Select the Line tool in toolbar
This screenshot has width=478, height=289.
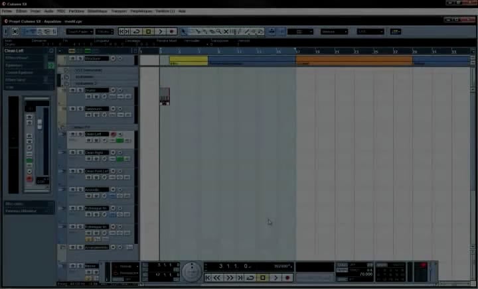tap(247, 31)
